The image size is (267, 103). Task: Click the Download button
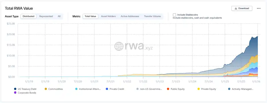coord(242,8)
